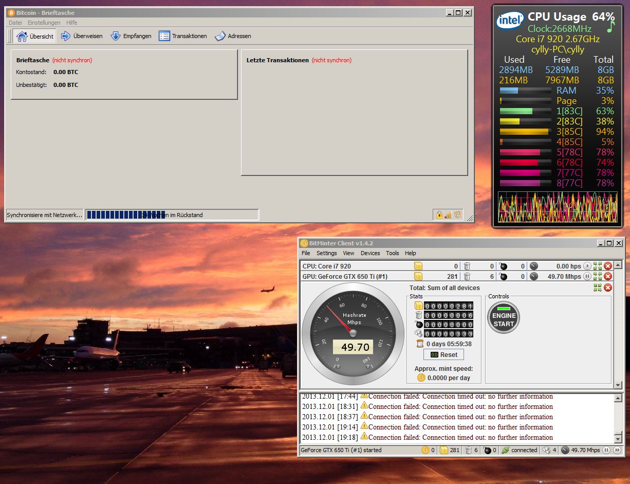Click the 19:18 Connection failed log entry
This screenshot has width=630, height=484.
pos(428,437)
